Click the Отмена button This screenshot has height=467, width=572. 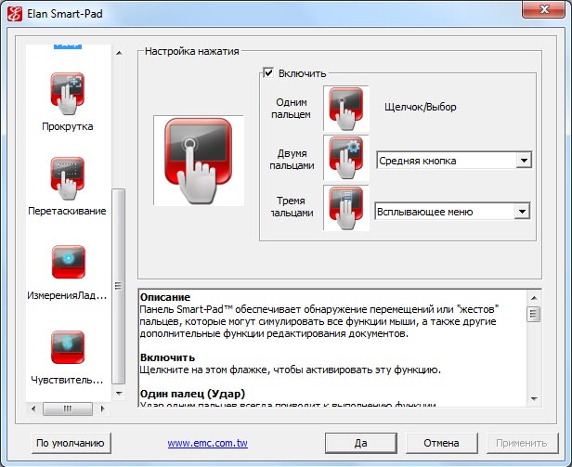(x=441, y=443)
